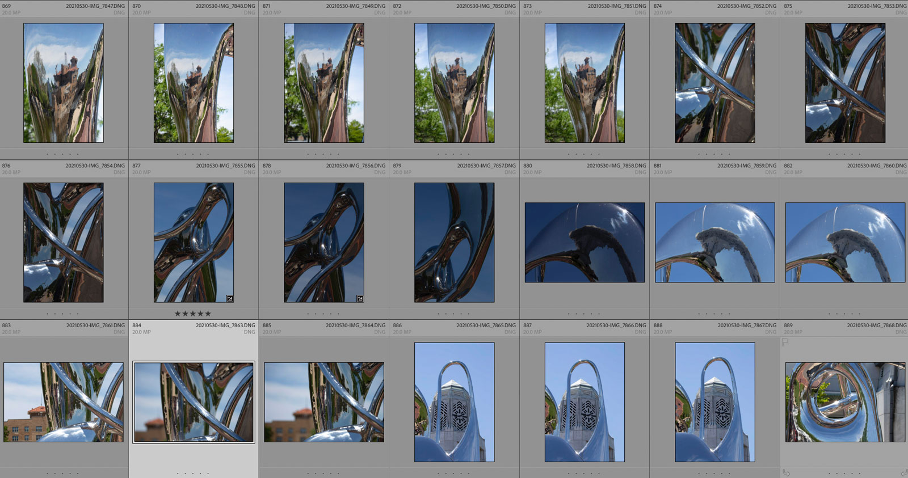Screen dimensions: 908x478
Task: Select the IMG_7861.DNG landscape thumbnail
Action: pos(63,402)
